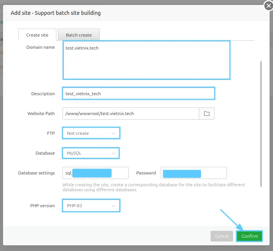The height and width of the screenshot is (251, 273).
Task: Click the Description label
Action: pyautogui.click(x=43, y=94)
